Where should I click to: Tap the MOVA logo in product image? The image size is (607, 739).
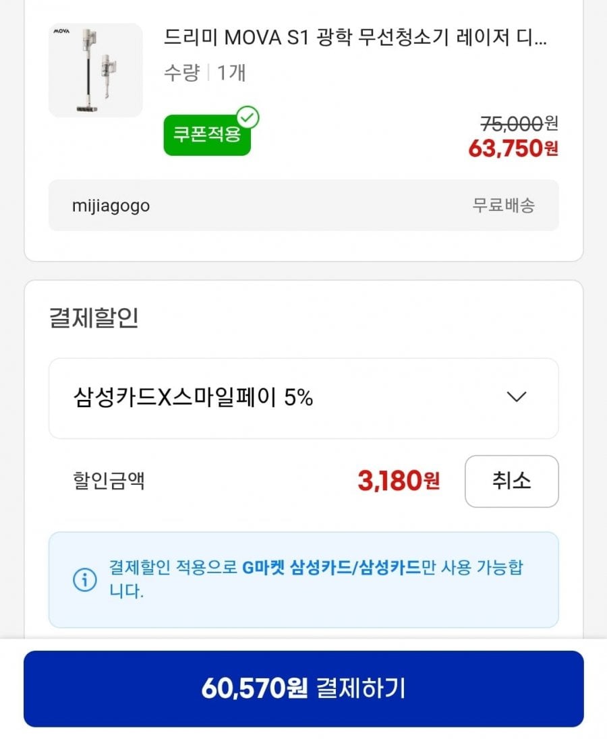coord(61,31)
